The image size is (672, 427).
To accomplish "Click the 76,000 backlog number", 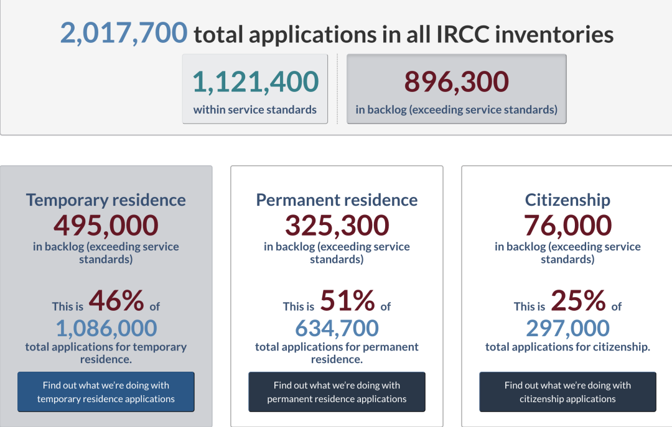I will tap(567, 225).
